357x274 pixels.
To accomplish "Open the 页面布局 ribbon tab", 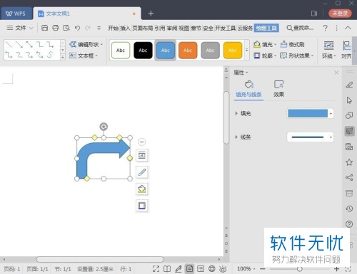I will tap(142, 28).
